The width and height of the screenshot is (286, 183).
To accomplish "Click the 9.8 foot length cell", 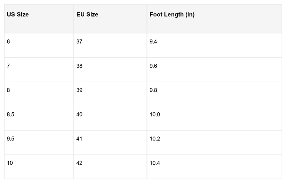I will click(x=153, y=90).
